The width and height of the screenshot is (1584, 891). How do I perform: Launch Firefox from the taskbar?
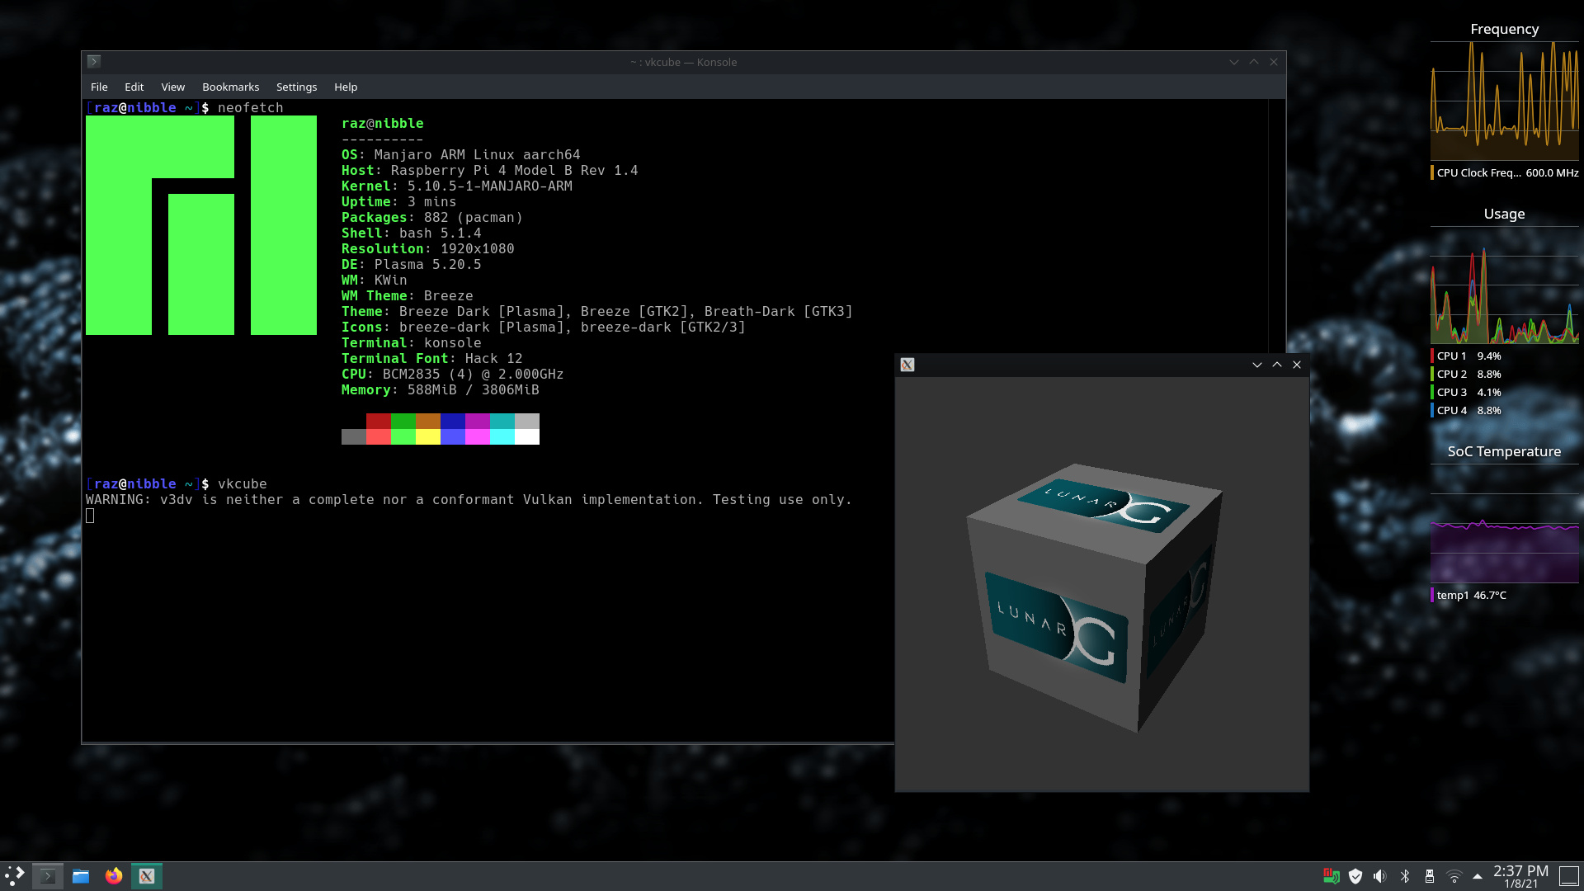[114, 876]
